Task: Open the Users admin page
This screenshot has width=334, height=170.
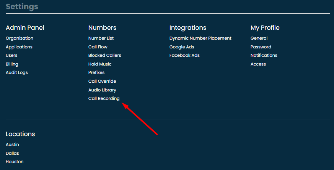Action: (x=11, y=55)
